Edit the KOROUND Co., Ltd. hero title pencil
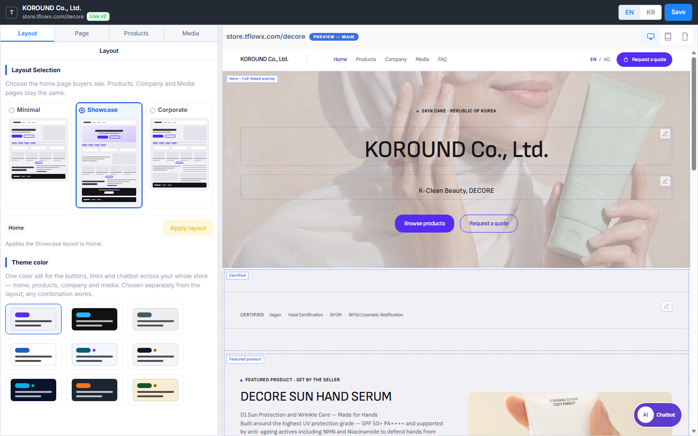 click(x=666, y=134)
